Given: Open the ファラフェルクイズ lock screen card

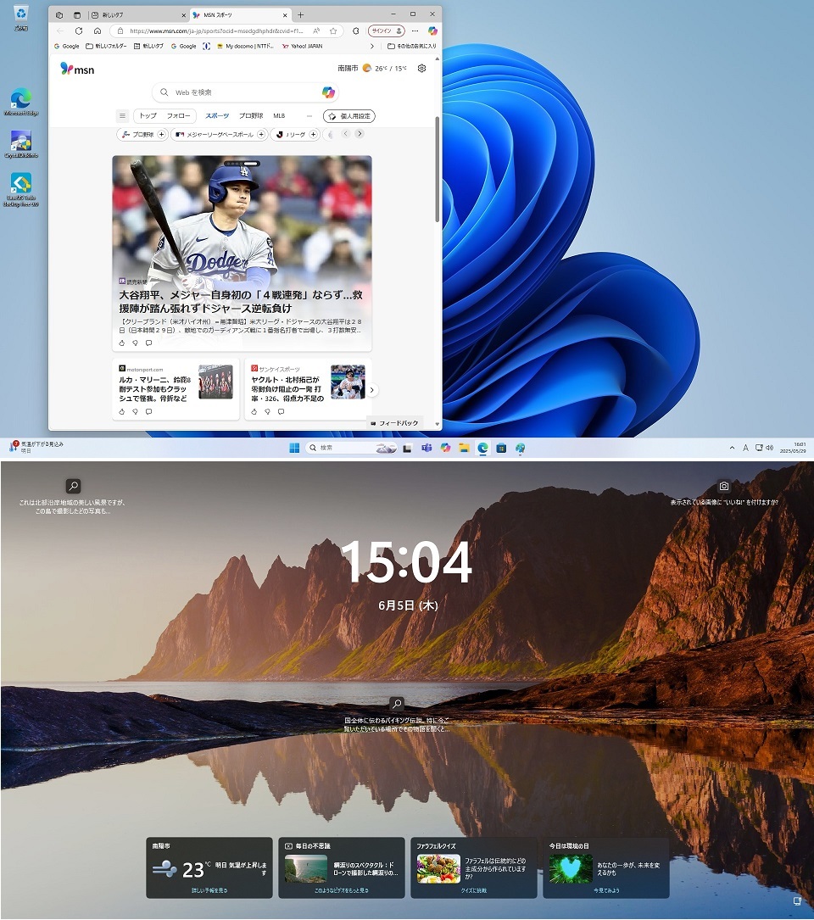Looking at the screenshot, I should pyautogui.click(x=474, y=867).
